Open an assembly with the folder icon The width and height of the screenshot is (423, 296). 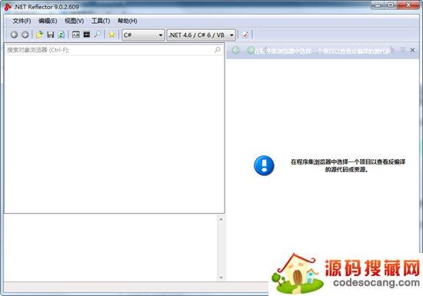pyautogui.click(x=39, y=35)
